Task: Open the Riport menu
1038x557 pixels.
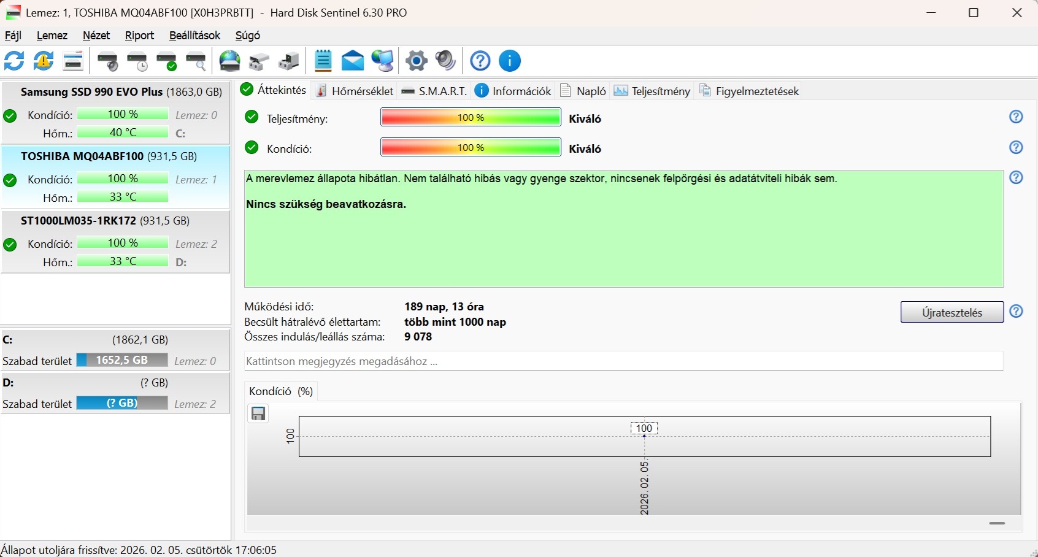Action: pyautogui.click(x=140, y=36)
